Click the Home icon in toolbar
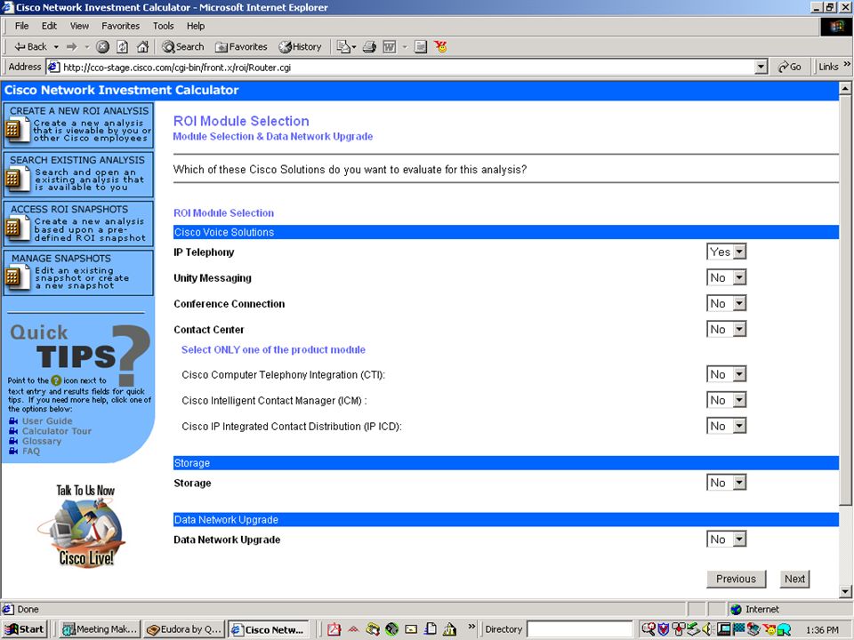854x640 pixels. point(142,47)
